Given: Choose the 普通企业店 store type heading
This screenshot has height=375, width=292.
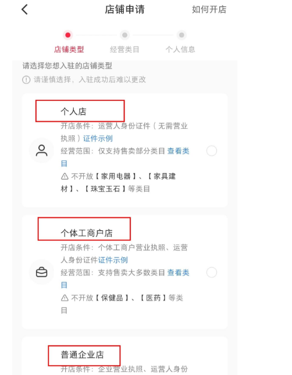Looking at the screenshot, I should click(x=82, y=355).
